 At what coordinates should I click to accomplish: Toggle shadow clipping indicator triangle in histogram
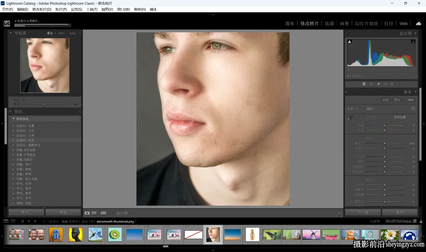tap(349, 42)
